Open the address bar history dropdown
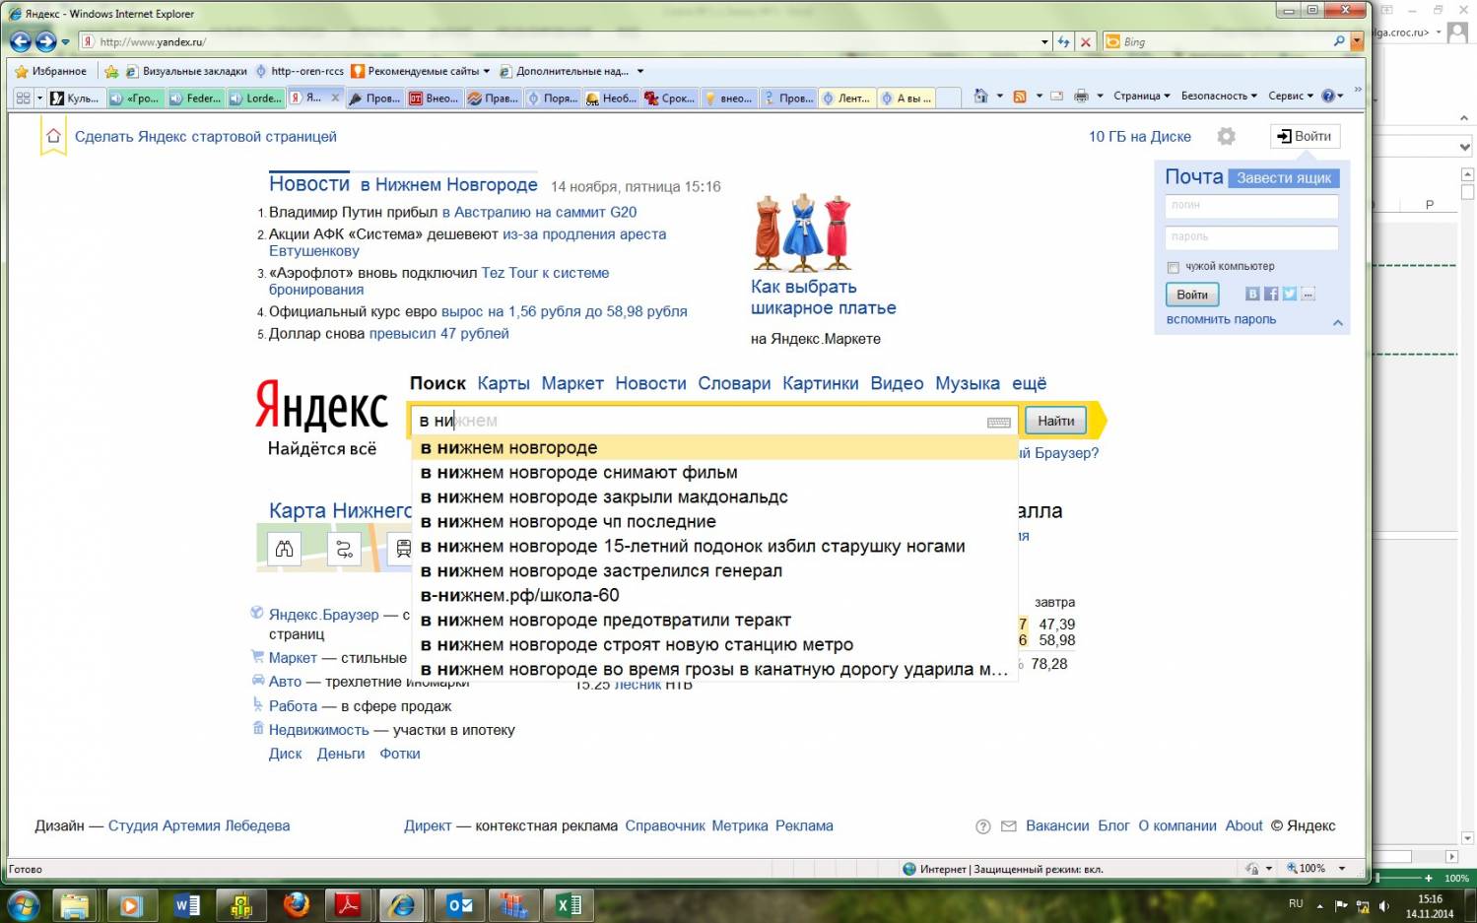This screenshot has height=923, width=1477. (1044, 42)
